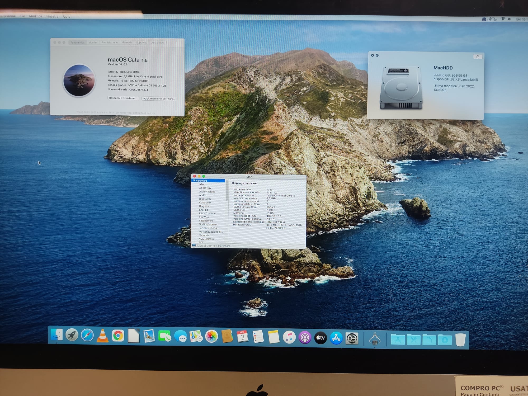
Task: Select Archiviazione in hardware sidebar
Action: (x=207, y=192)
